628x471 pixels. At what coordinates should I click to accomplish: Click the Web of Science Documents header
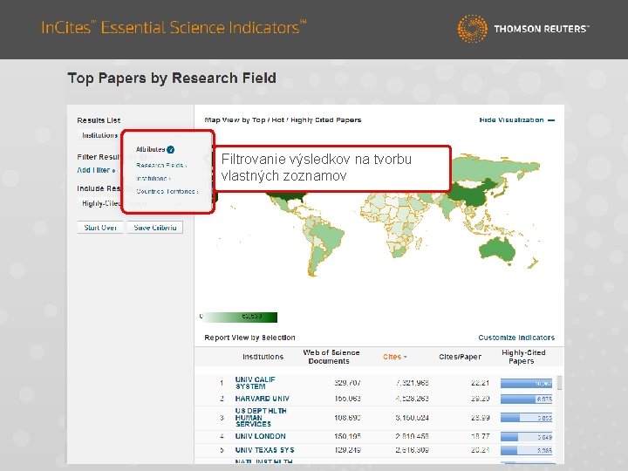[331, 357]
